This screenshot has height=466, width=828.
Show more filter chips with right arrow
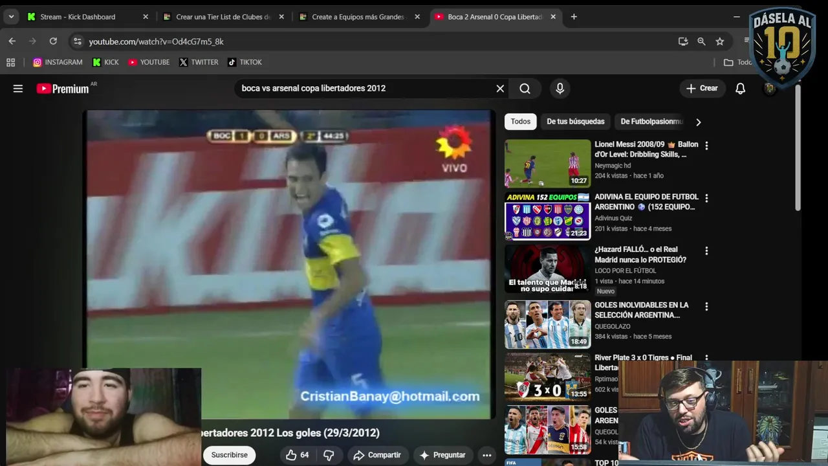click(x=698, y=122)
